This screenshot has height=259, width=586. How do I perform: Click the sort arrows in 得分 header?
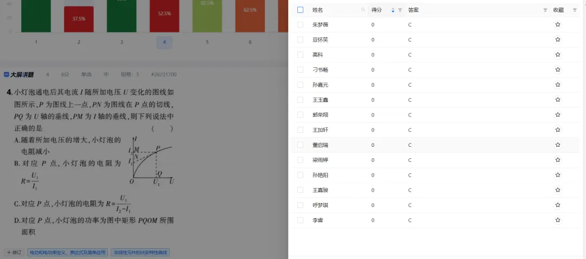[x=393, y=10]
